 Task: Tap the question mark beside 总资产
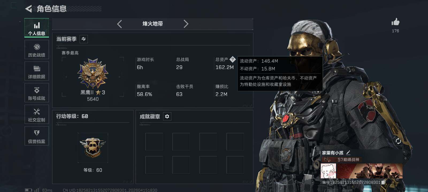tap(232, 59)
